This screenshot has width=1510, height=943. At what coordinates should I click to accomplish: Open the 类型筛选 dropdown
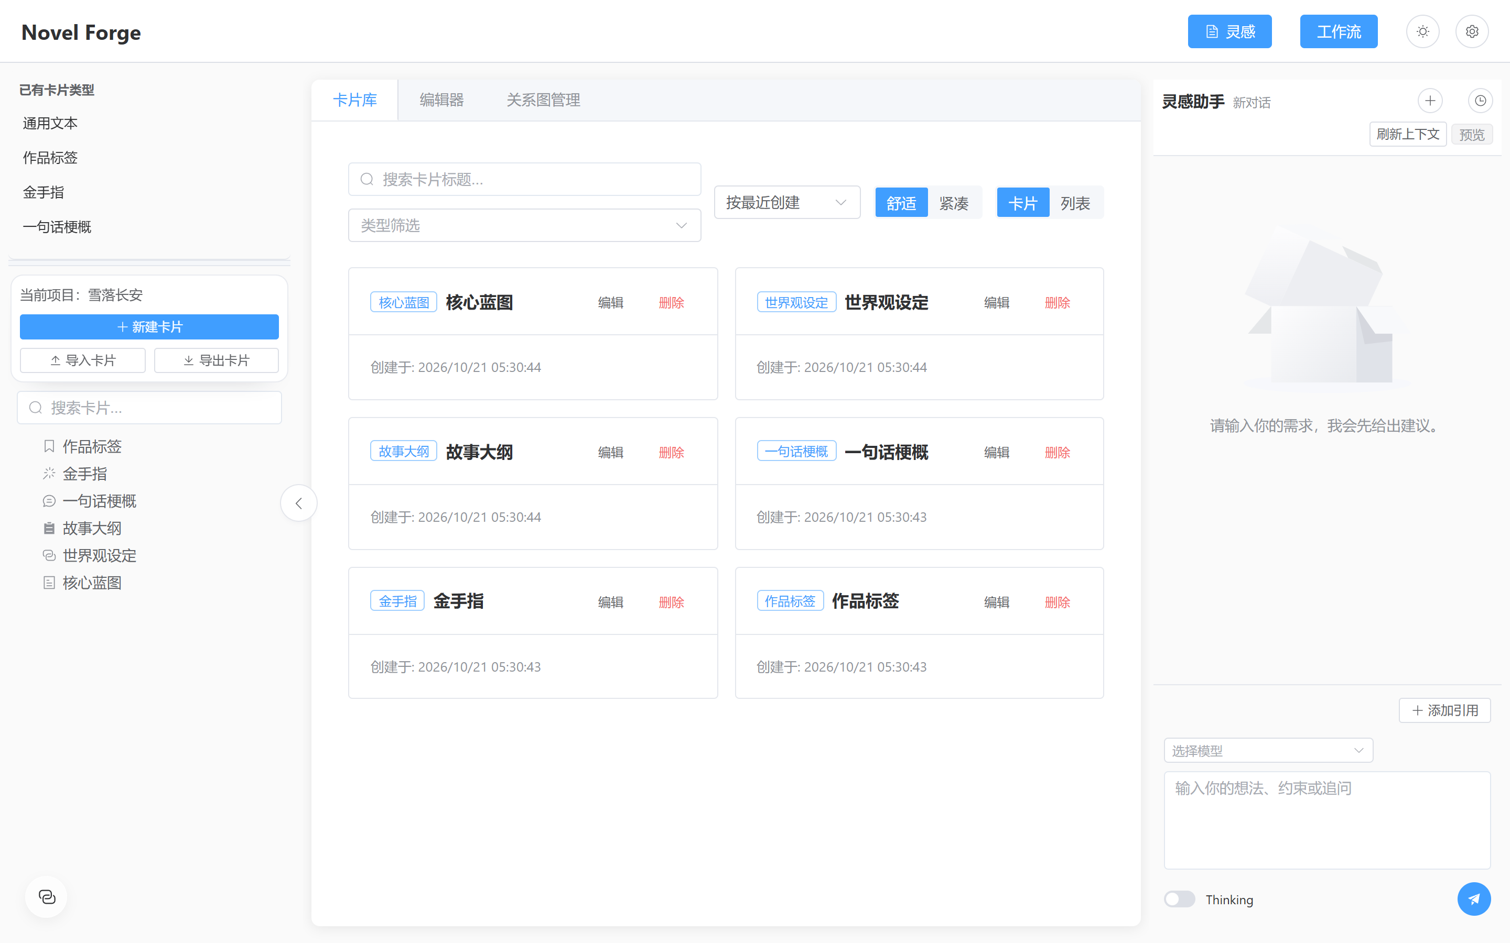[524, 225]
